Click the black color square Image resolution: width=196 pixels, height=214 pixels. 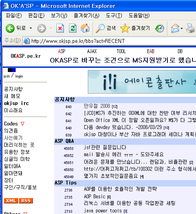[x=10, y=70]
